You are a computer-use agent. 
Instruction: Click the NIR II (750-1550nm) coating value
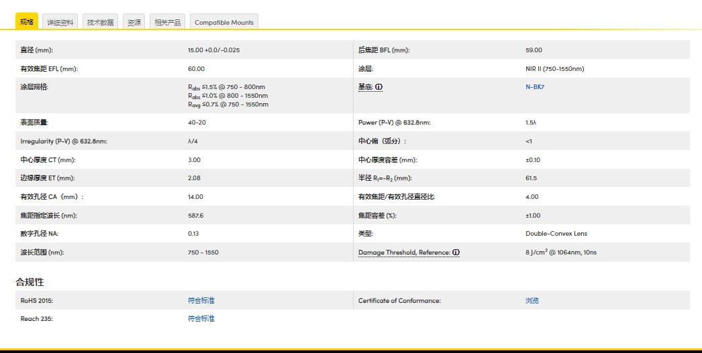coord(554,69)
